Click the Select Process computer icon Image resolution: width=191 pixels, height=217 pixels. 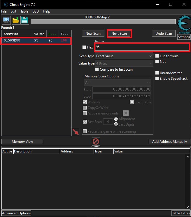[6, 20]
